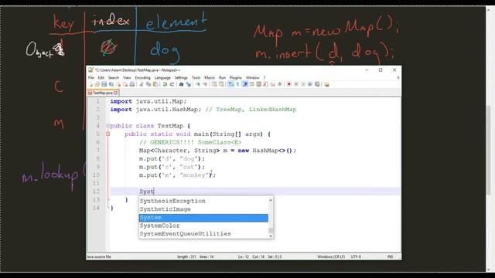
Task: Click the Zoom Out toolbar icon
Action: point(205,84)
